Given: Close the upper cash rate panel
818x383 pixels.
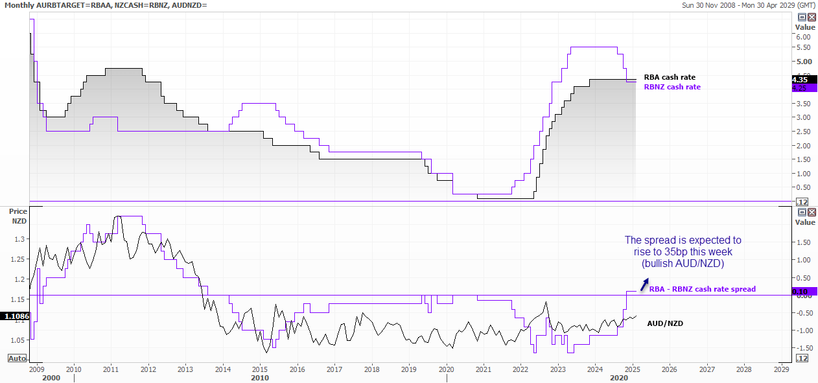Looking at the screenshot, I should pos(811,17).
